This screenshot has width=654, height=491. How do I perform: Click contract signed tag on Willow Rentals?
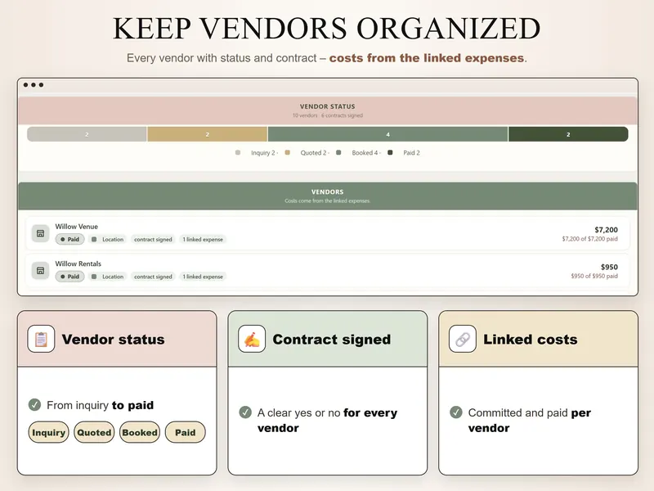point(153,277)
